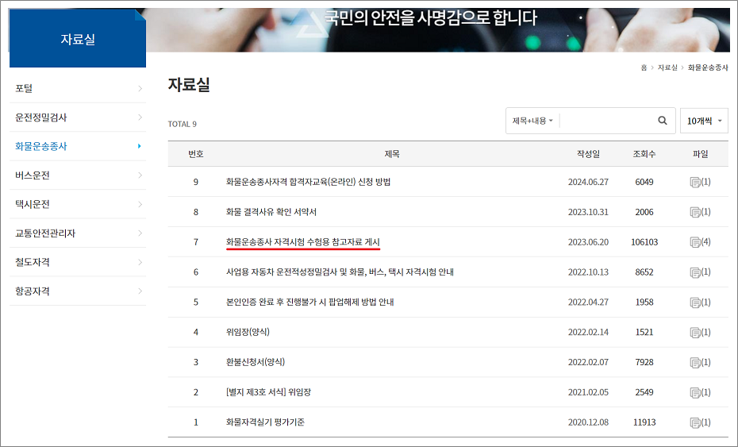738x447 pixels.
Task: Open file attachment icon for post 6
Action: 695,272
